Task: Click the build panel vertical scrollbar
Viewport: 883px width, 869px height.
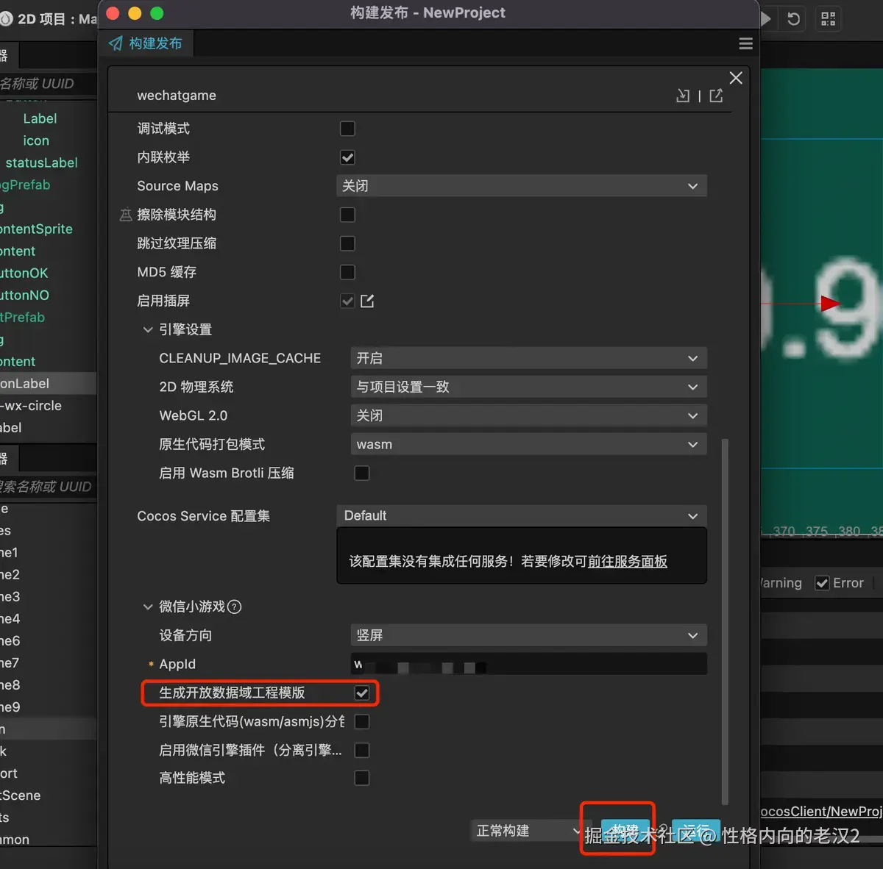Action: pos(725,621)
